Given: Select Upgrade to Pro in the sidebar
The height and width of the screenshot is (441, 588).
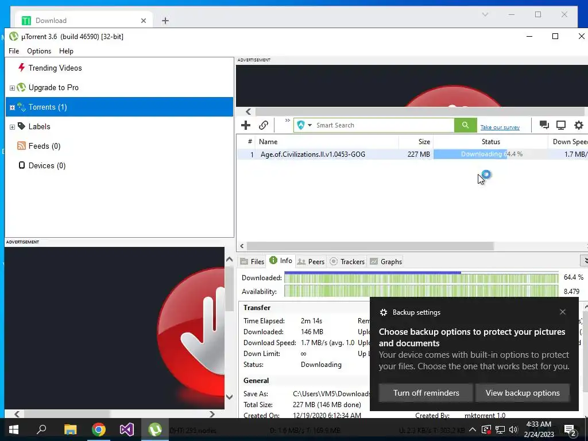Looking at the screenshot, I should point(53,87).
